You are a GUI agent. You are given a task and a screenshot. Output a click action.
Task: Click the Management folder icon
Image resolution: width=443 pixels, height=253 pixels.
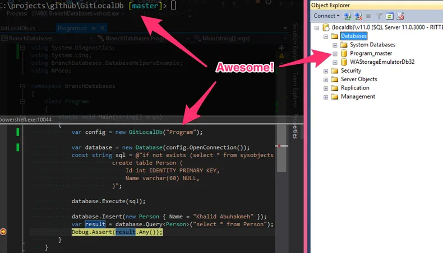[x=335, y=97]
